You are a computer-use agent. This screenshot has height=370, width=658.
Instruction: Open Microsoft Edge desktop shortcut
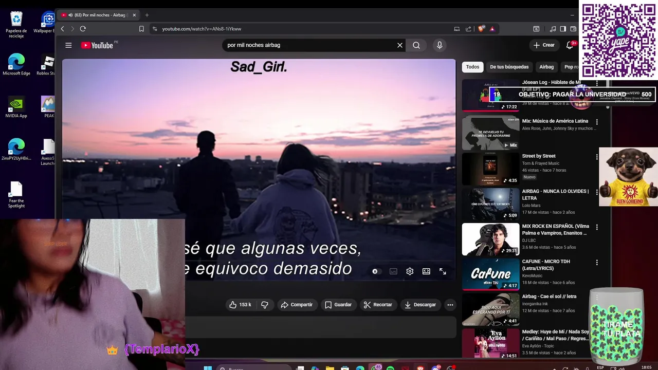[16, 65]
